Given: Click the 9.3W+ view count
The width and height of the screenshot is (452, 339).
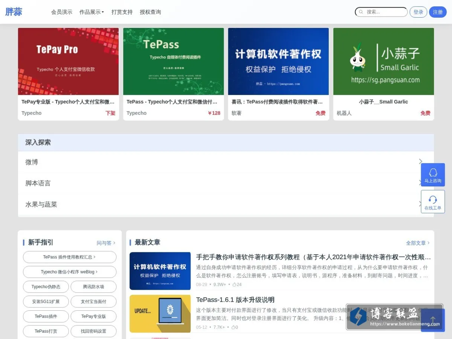Looking at the screenshot, I should (220, 284).
